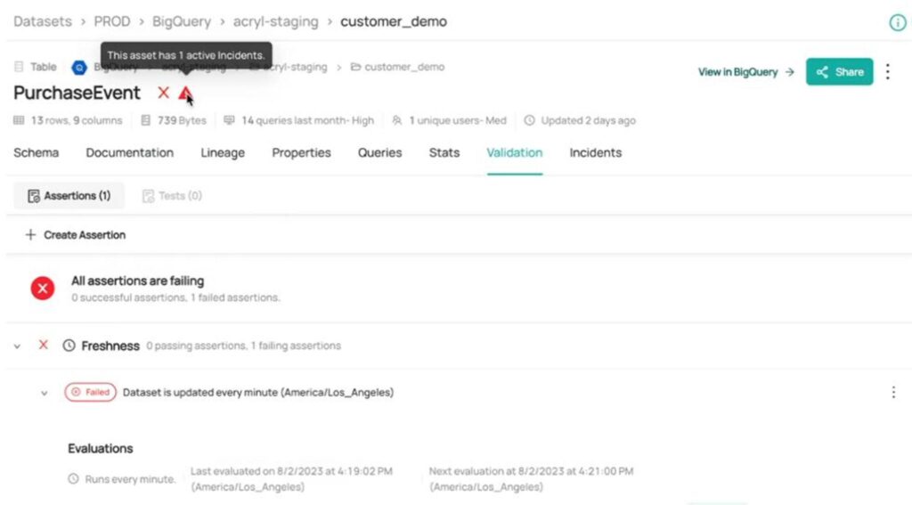Click the clock icon beside Freshness
This screenshot has width=912, height=505.
click(x=69, y=346)
